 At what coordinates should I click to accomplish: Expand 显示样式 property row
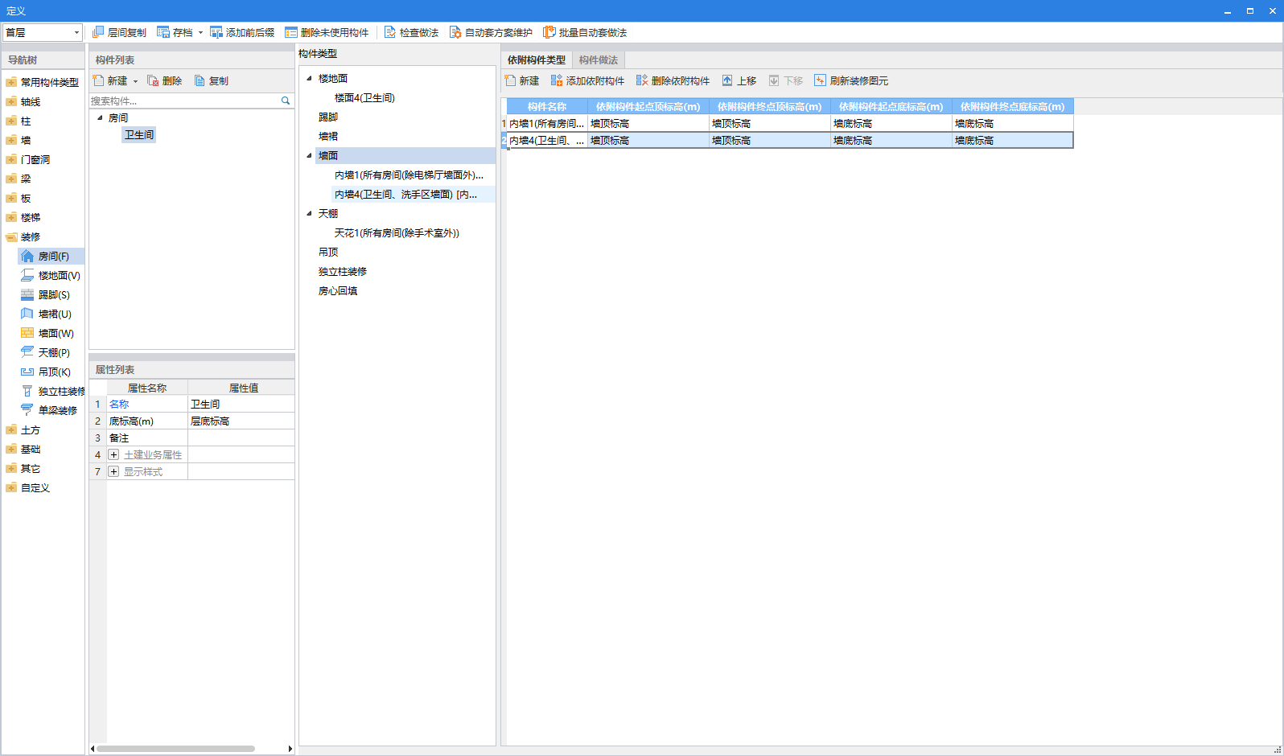[113, 471]
